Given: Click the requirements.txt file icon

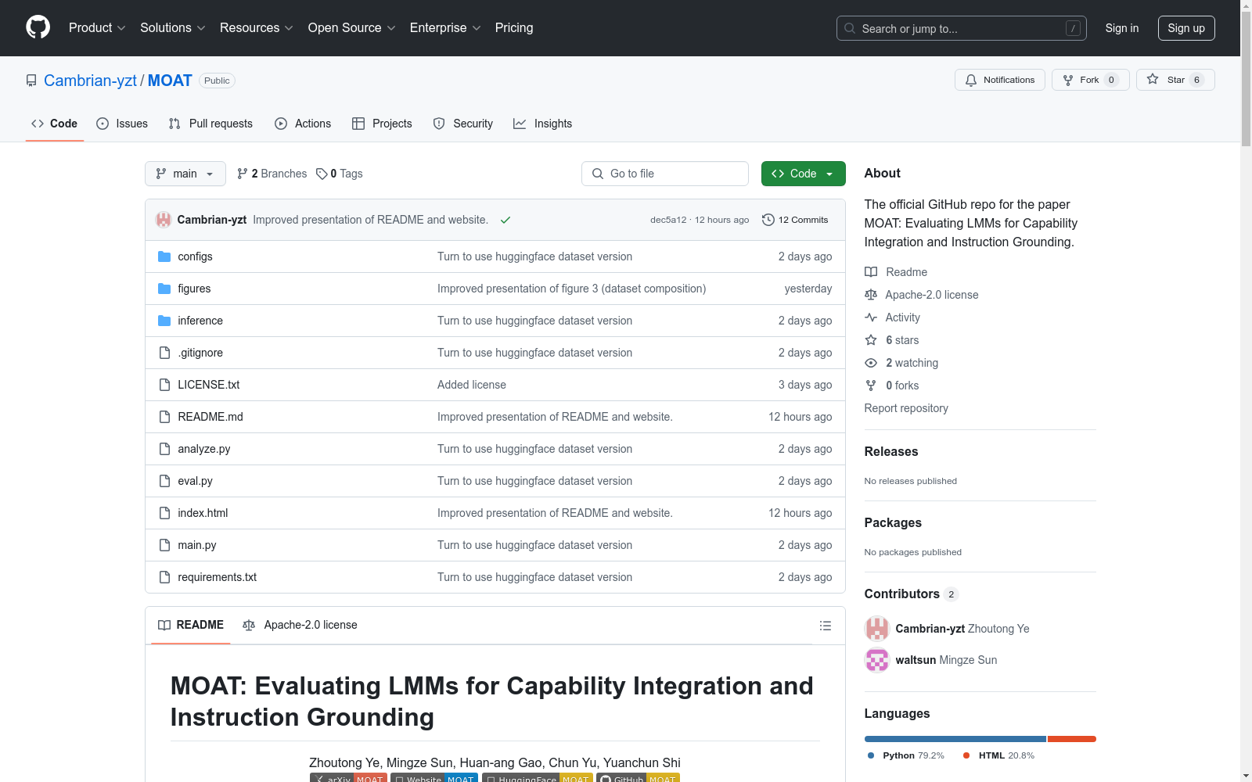Looking at the screenshot, I should 164,577.
